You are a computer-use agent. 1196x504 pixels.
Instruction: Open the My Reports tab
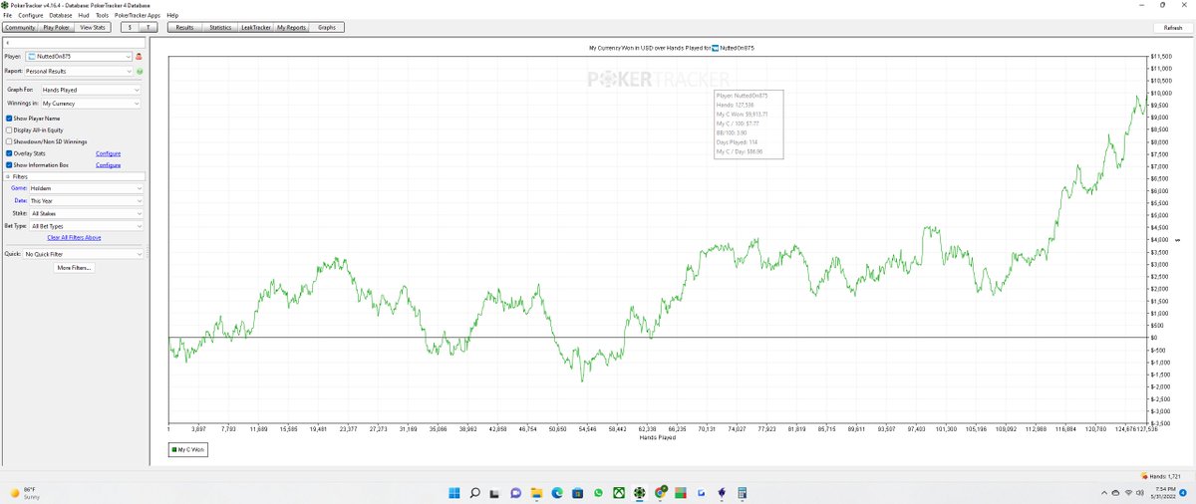pyautogui.click(x=291, y=28)
